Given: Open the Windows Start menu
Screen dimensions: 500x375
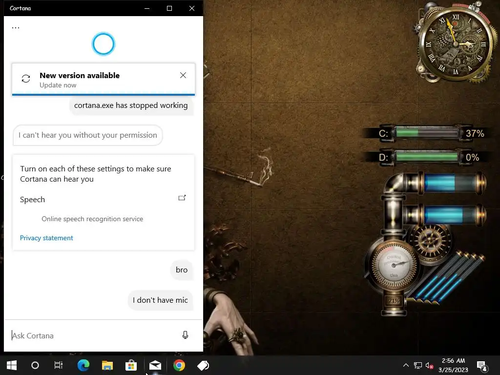Looking at the screenshot, I should 12,365.
